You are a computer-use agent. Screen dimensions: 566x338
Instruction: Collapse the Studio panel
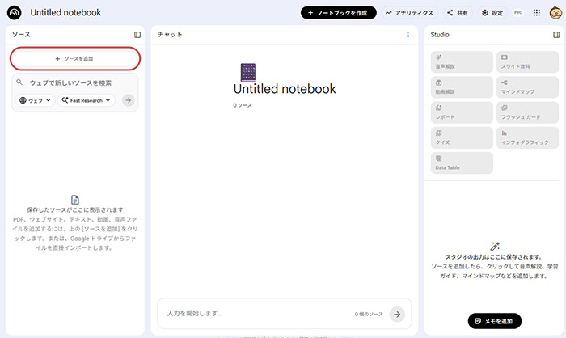(556, 35)
